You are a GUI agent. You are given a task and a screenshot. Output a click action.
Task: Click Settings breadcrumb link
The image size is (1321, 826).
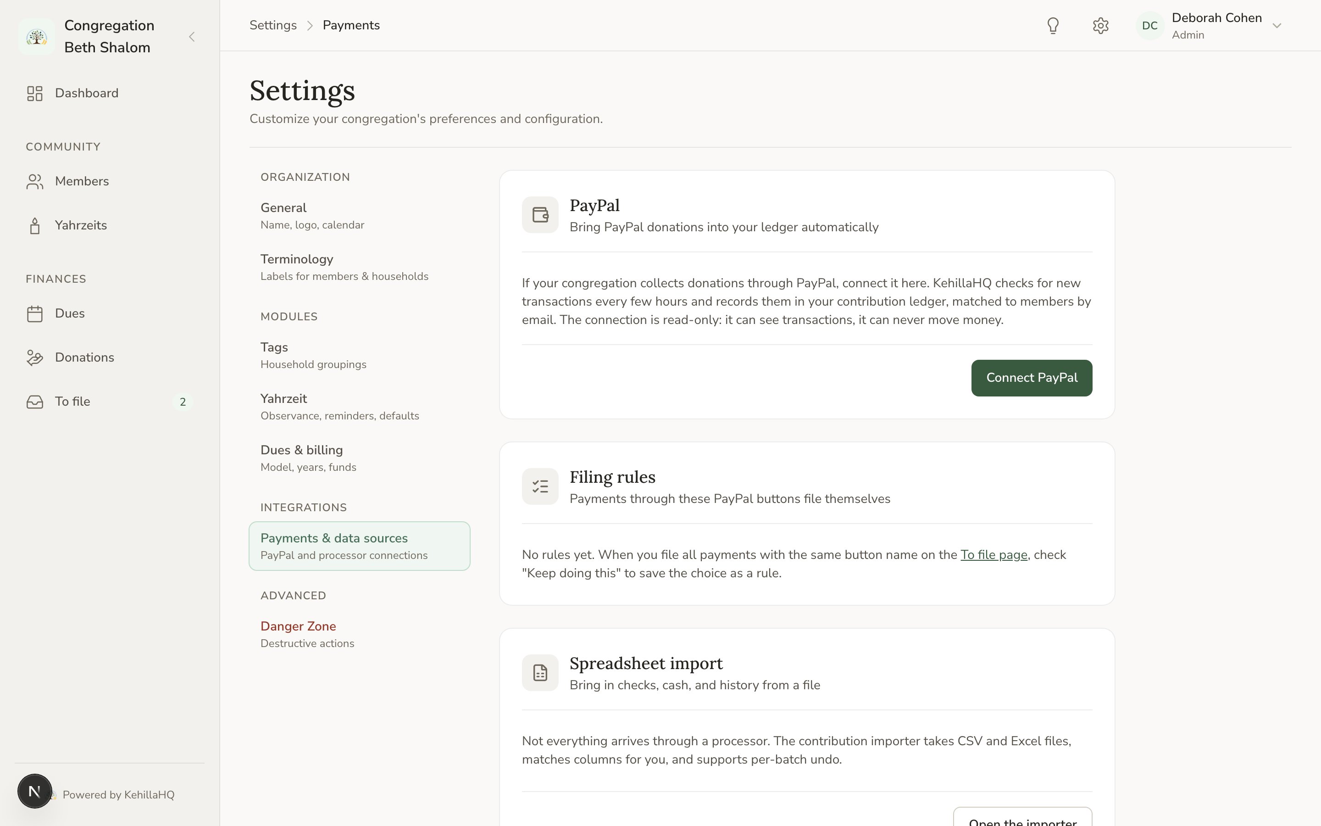(x=273, y=25)
